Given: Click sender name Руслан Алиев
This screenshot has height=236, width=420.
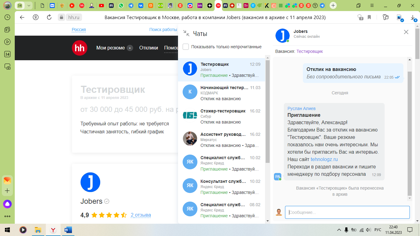Looking at the screenshot, I should (x=301, y=108).
